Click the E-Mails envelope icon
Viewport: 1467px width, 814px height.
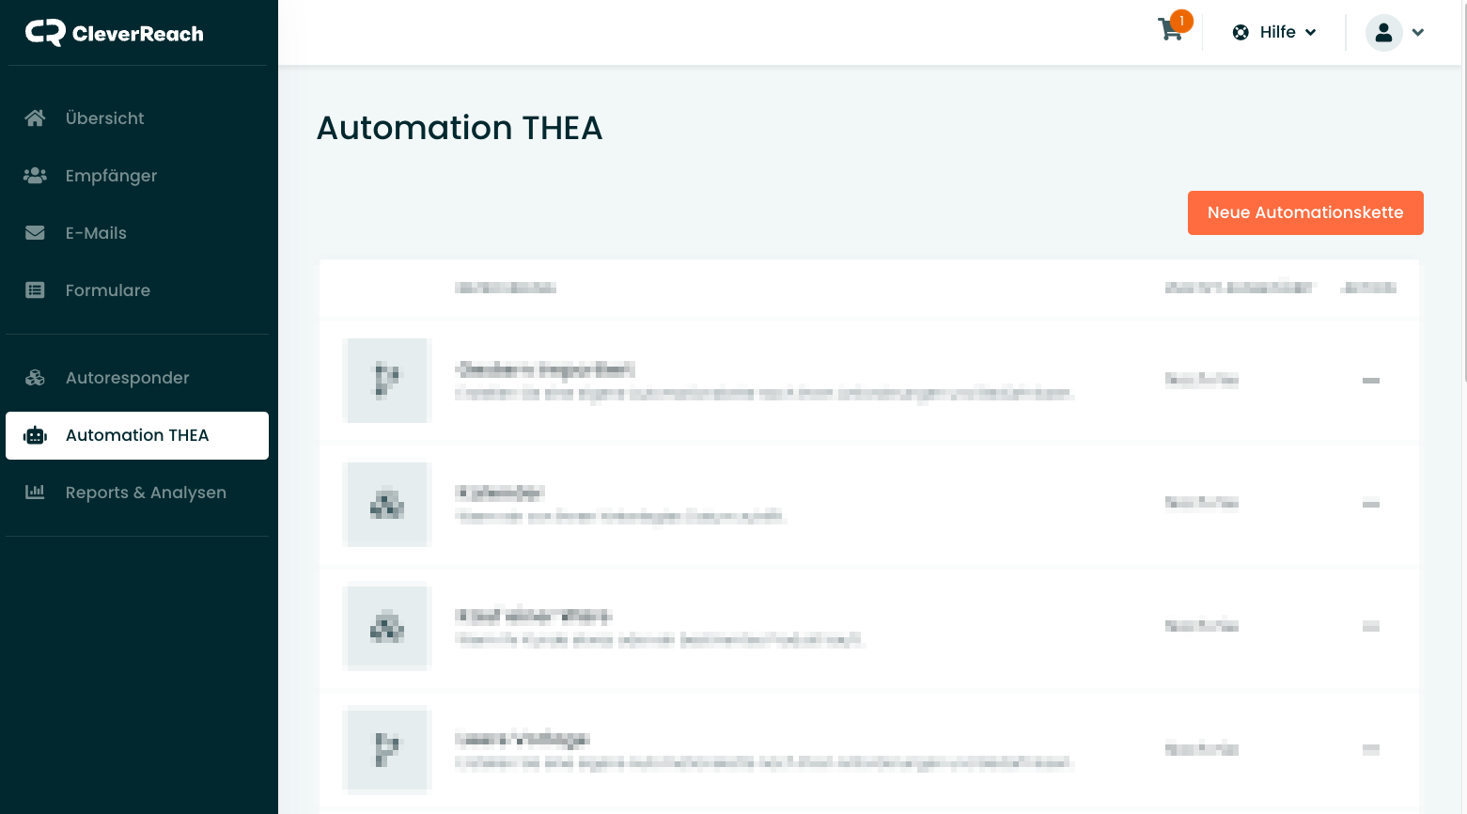[x=35, y=233]
